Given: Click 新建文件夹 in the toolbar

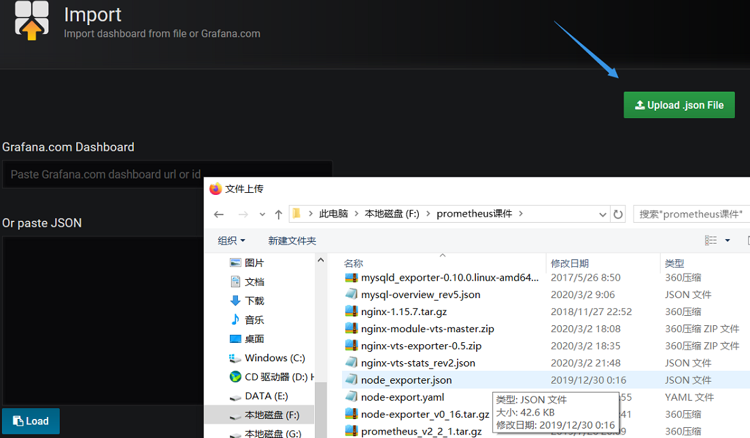Looking at the screenshot, I should coord(292,240).
